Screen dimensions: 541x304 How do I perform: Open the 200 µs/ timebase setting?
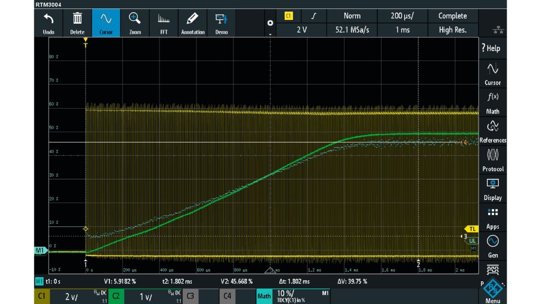(402, 16)
